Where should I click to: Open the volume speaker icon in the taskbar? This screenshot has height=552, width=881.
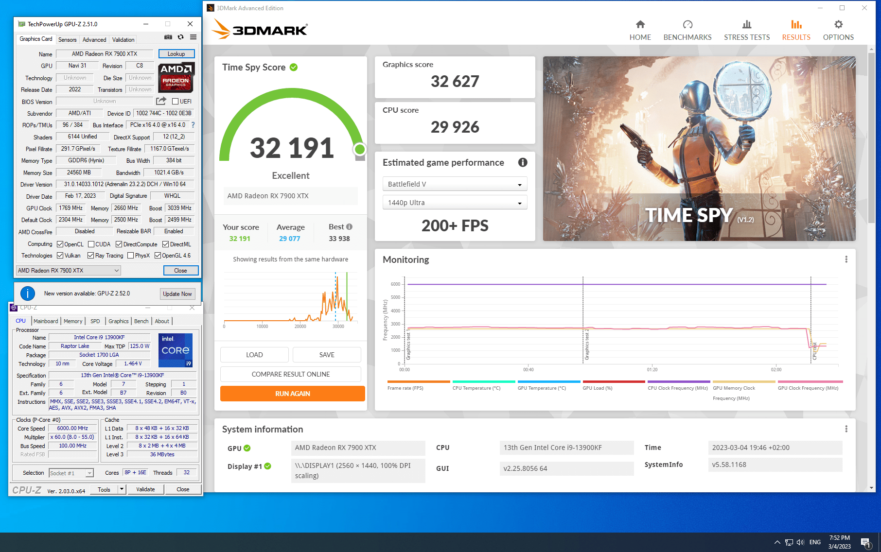coord(800,542)
